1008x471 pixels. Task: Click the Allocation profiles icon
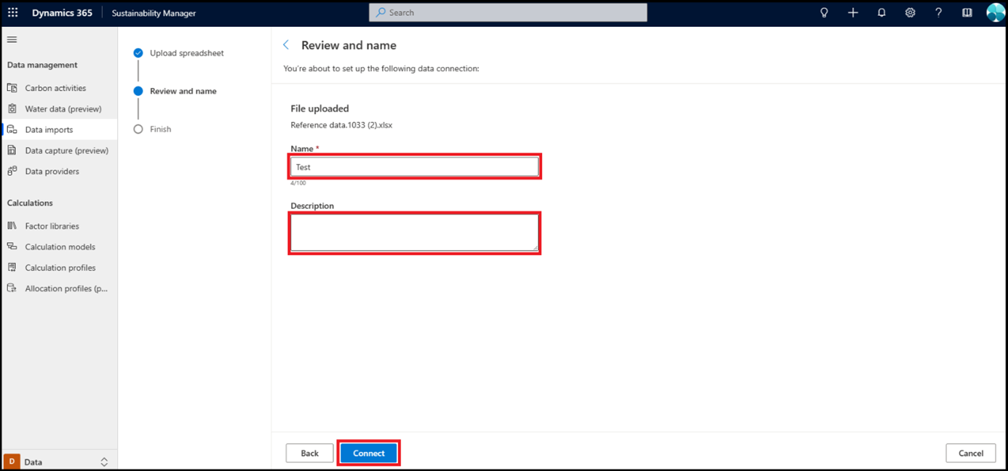pyautogui.click(x=12, y=289)
